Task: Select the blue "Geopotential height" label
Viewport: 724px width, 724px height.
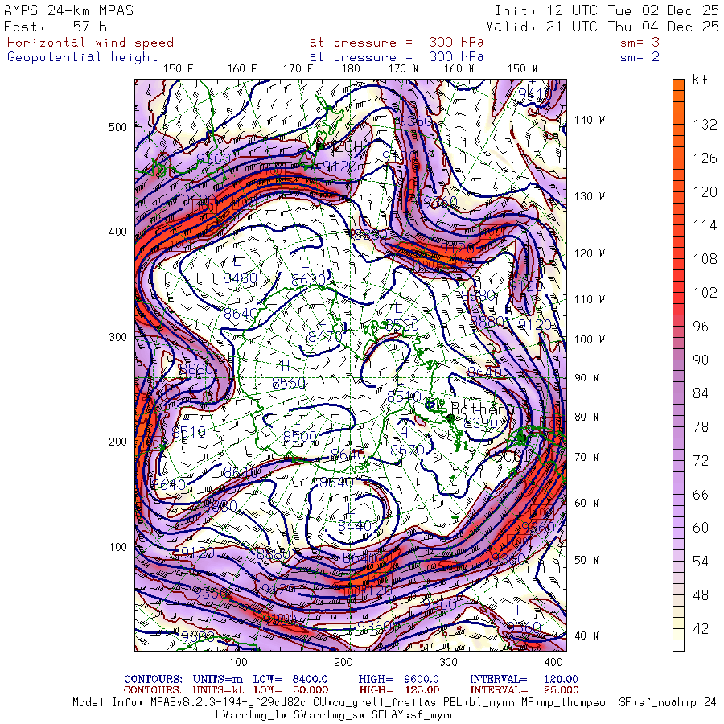Action: (x=82, y=57)
